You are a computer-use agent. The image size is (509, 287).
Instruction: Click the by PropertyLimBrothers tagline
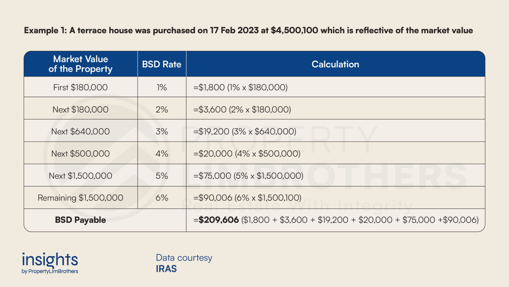pyautogui.click(x=50, y=271)
